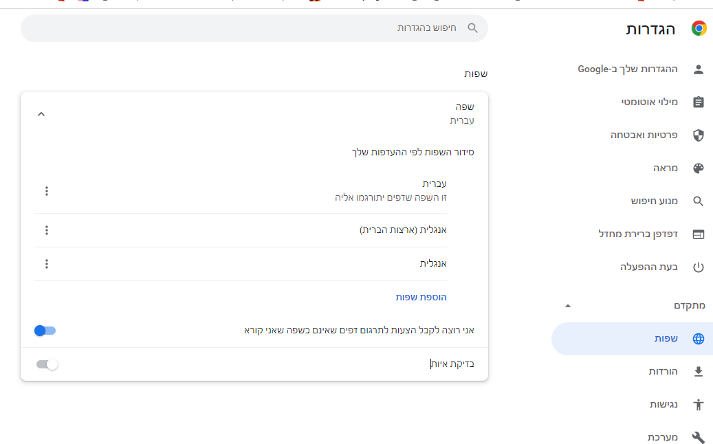The image size is (713, 444).
Task: Enable the spell check (בדיקת איות) toggle
Action: pyautogui.click(x=47, y=364)
